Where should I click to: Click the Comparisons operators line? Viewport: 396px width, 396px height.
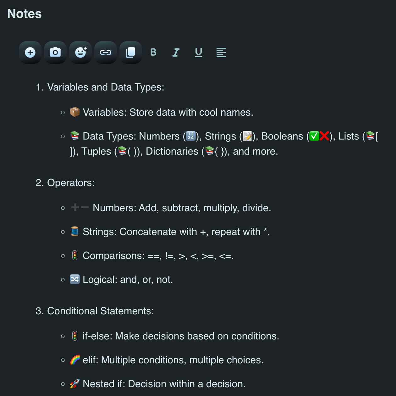(x=158, y=256)
